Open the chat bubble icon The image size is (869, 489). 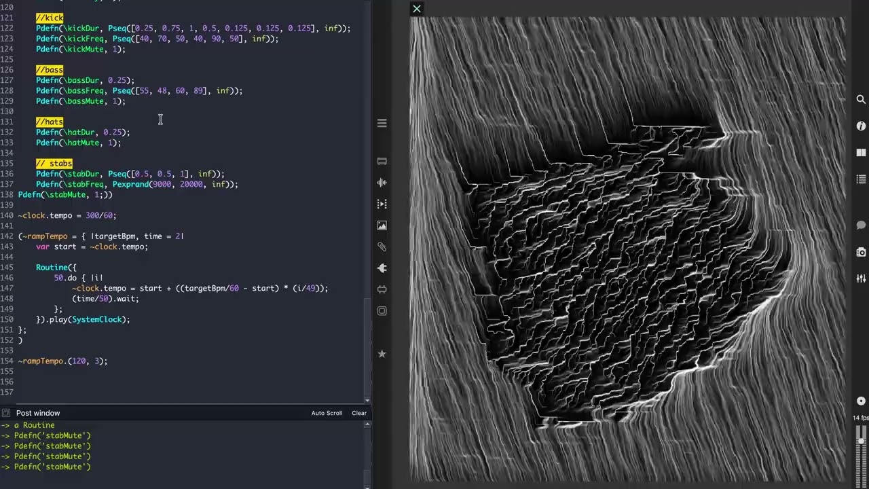click(x=861, y=225)
